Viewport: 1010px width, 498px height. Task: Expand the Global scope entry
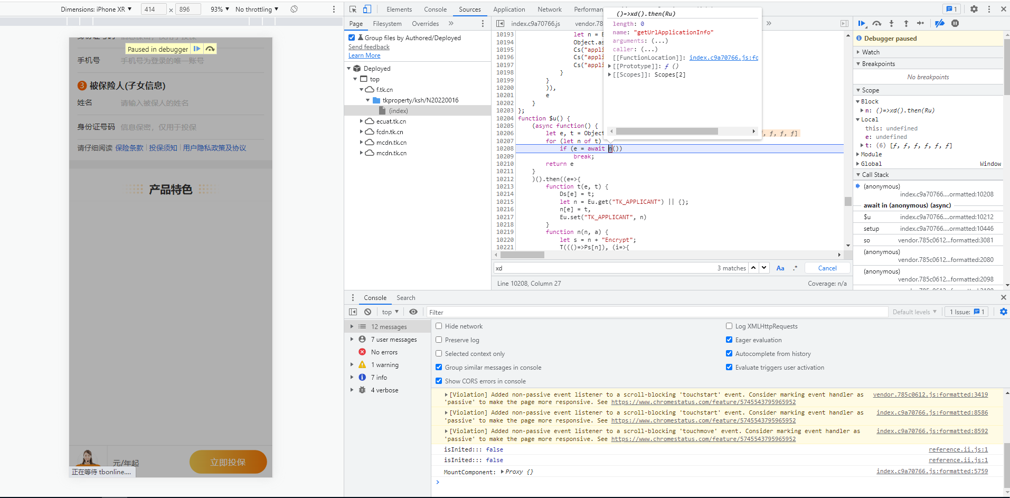pos(857,164)
